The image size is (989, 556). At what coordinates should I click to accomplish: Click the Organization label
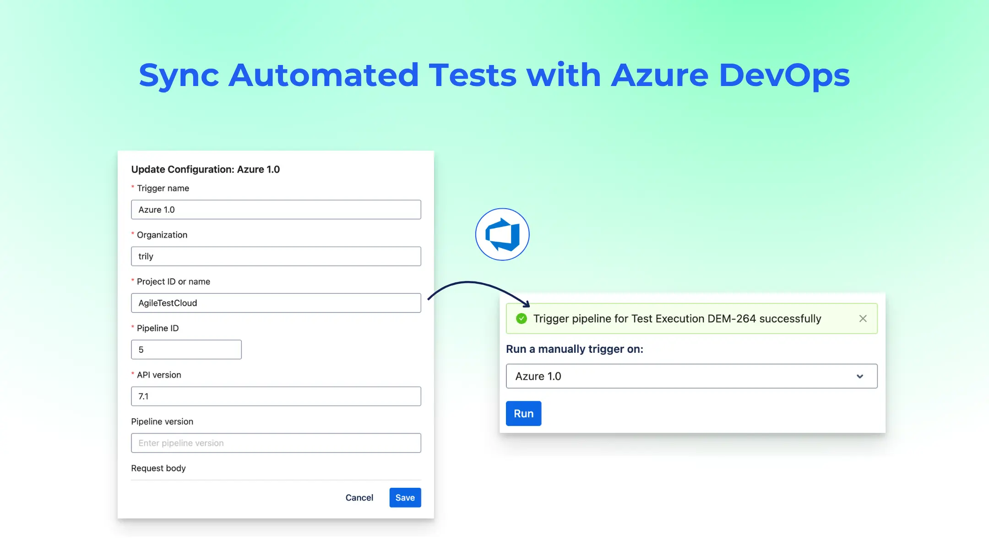coord(162,235)
